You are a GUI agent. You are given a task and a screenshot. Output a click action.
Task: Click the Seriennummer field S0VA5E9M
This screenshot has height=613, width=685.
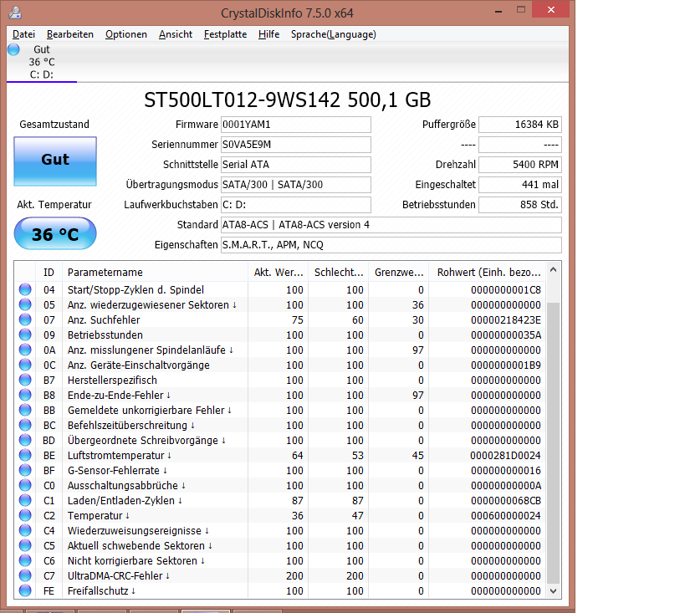click(x=296, y=145)
